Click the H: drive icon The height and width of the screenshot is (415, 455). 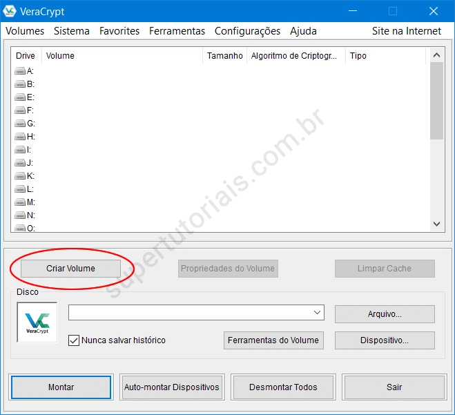tap(20, 137)
